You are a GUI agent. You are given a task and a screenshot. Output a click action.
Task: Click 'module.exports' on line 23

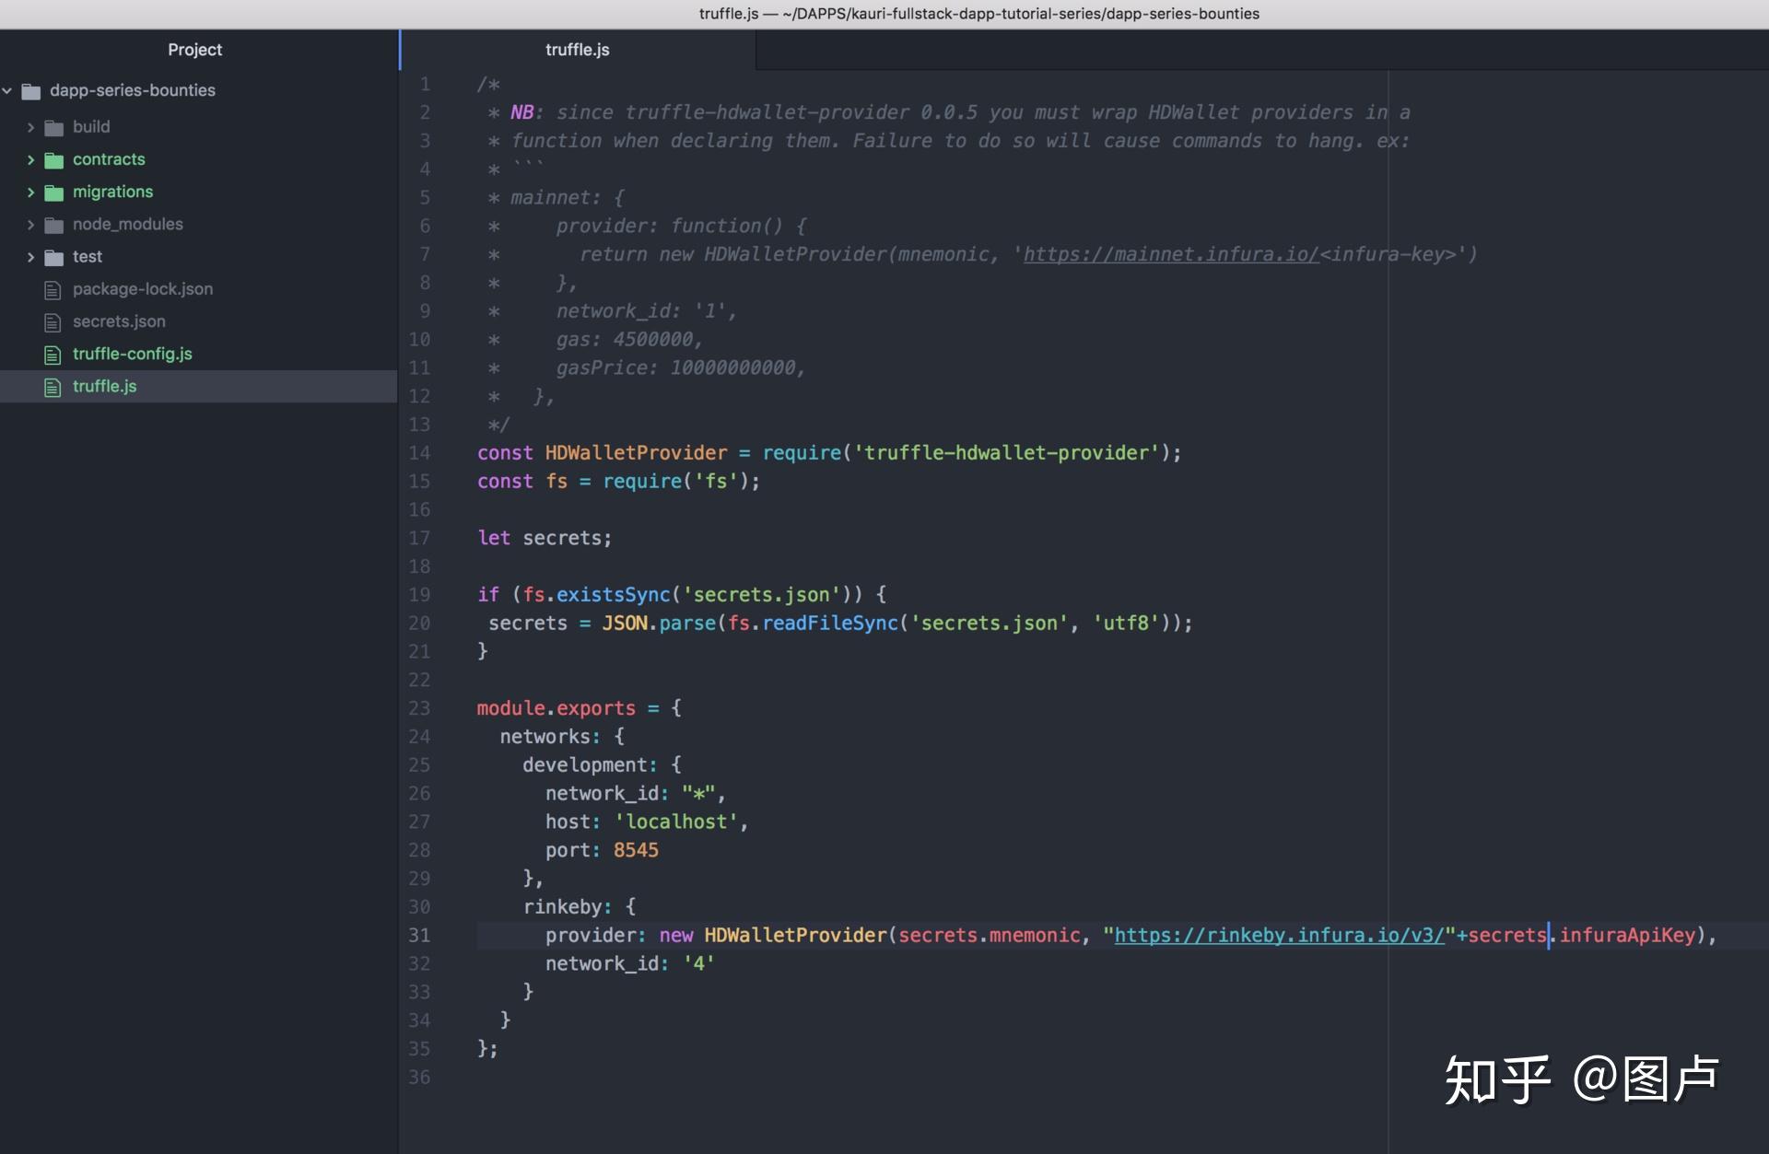556,708
